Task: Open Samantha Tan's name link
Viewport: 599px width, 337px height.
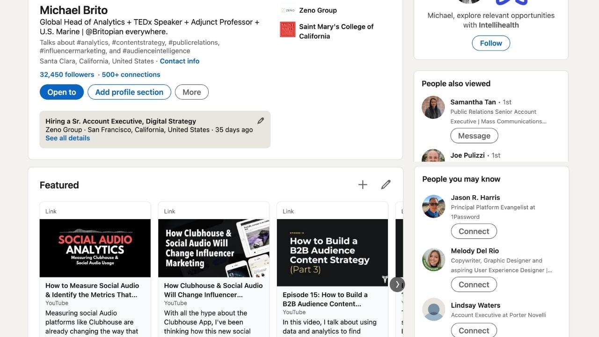Action: 473,102
